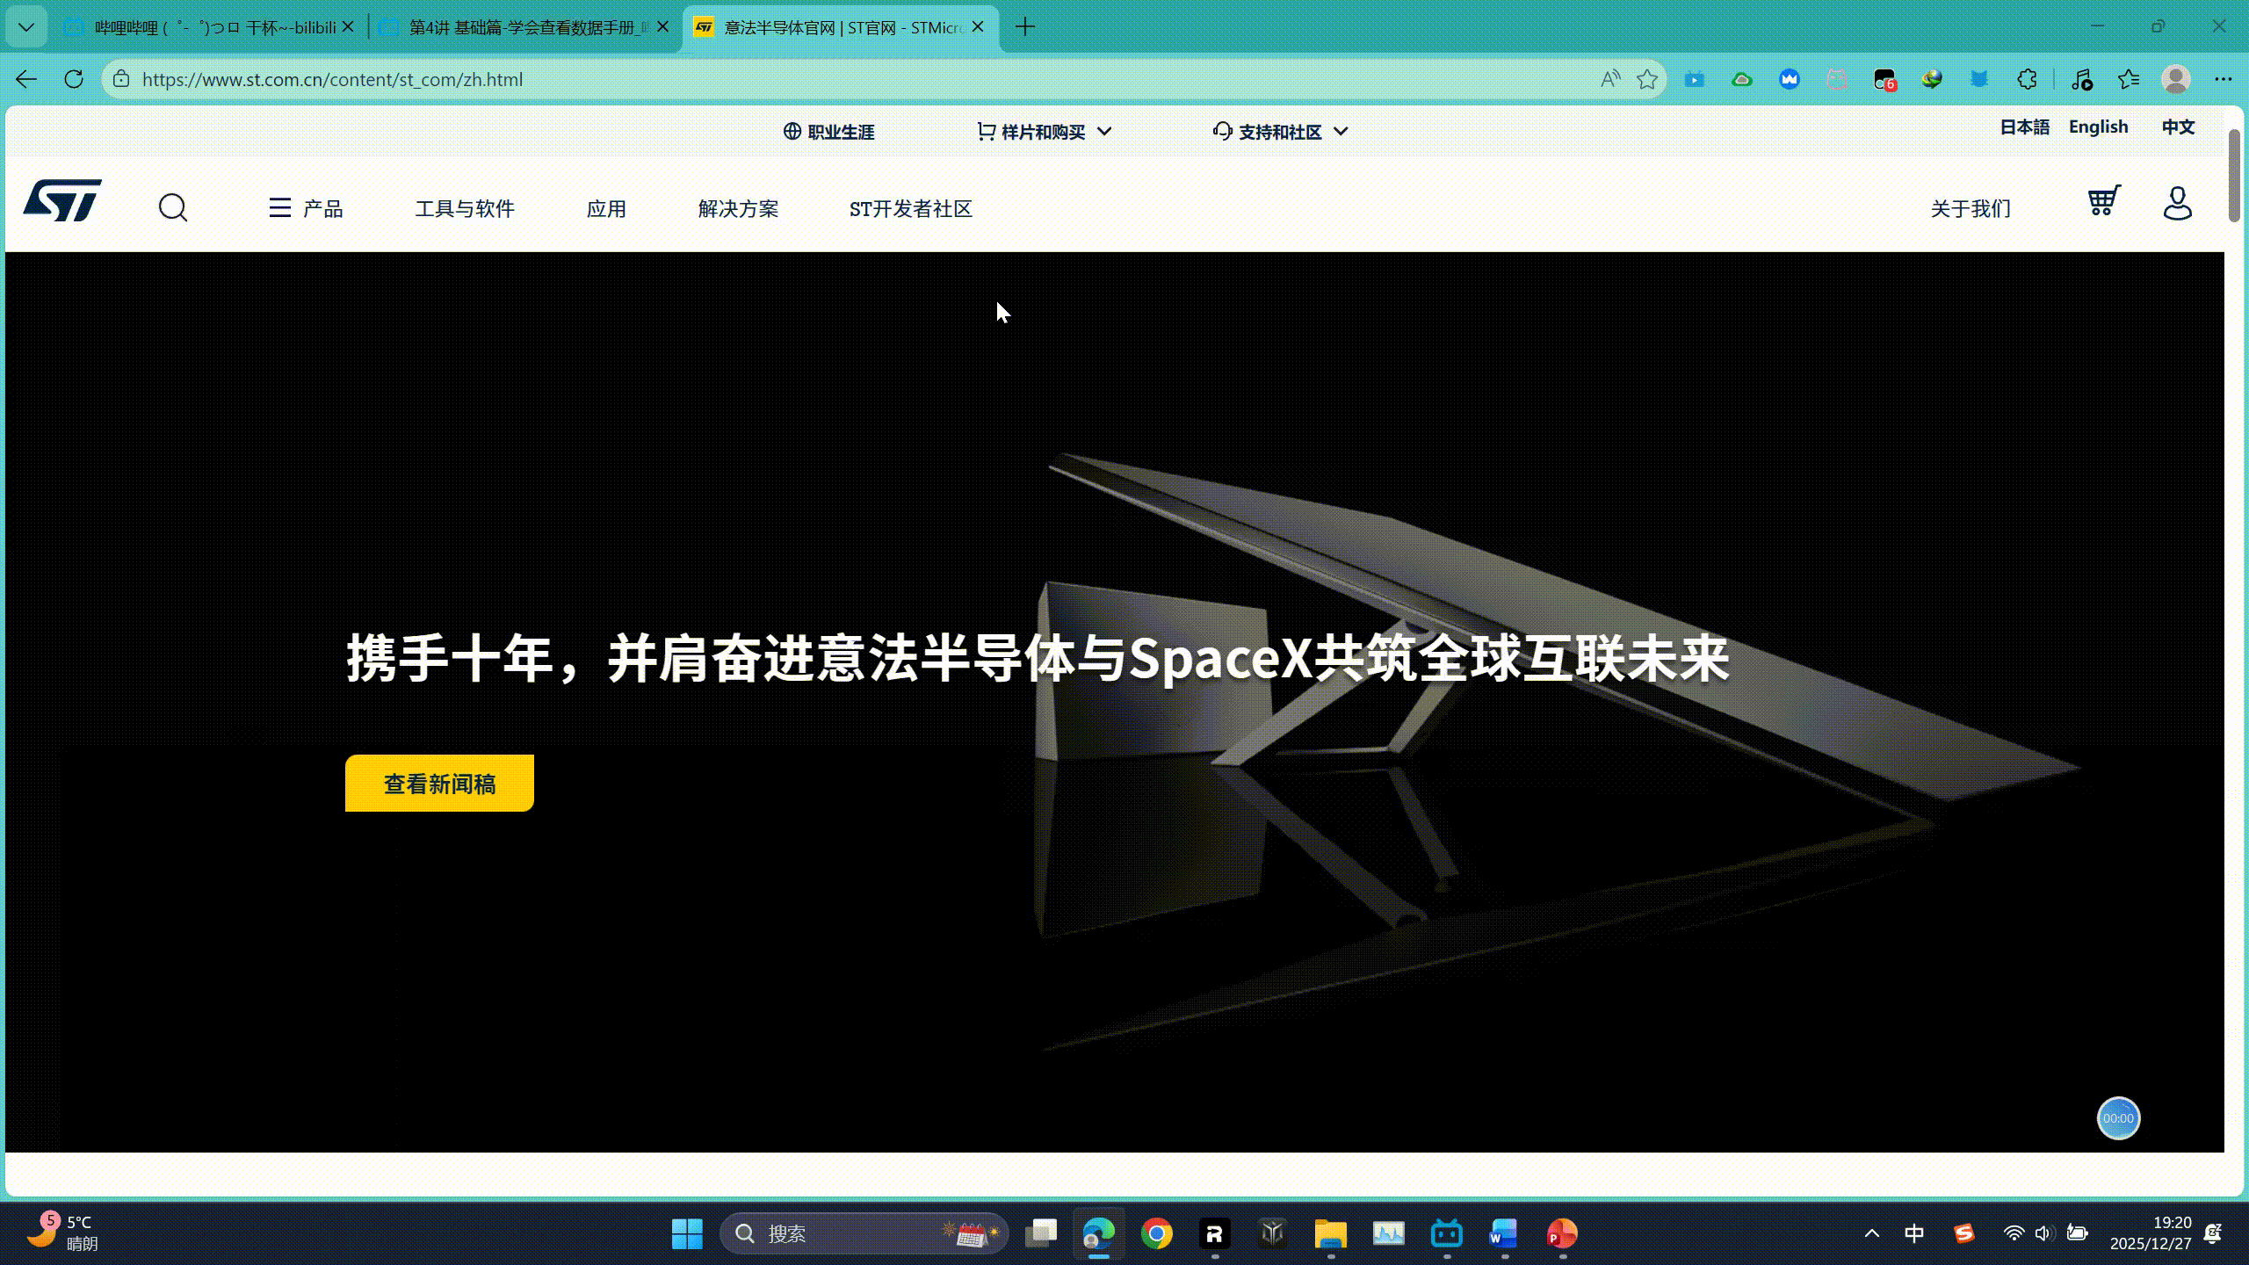This screenshot has width=2249, height=1265.
Task: Add this page to favorites star
Action: (1647, 79)
